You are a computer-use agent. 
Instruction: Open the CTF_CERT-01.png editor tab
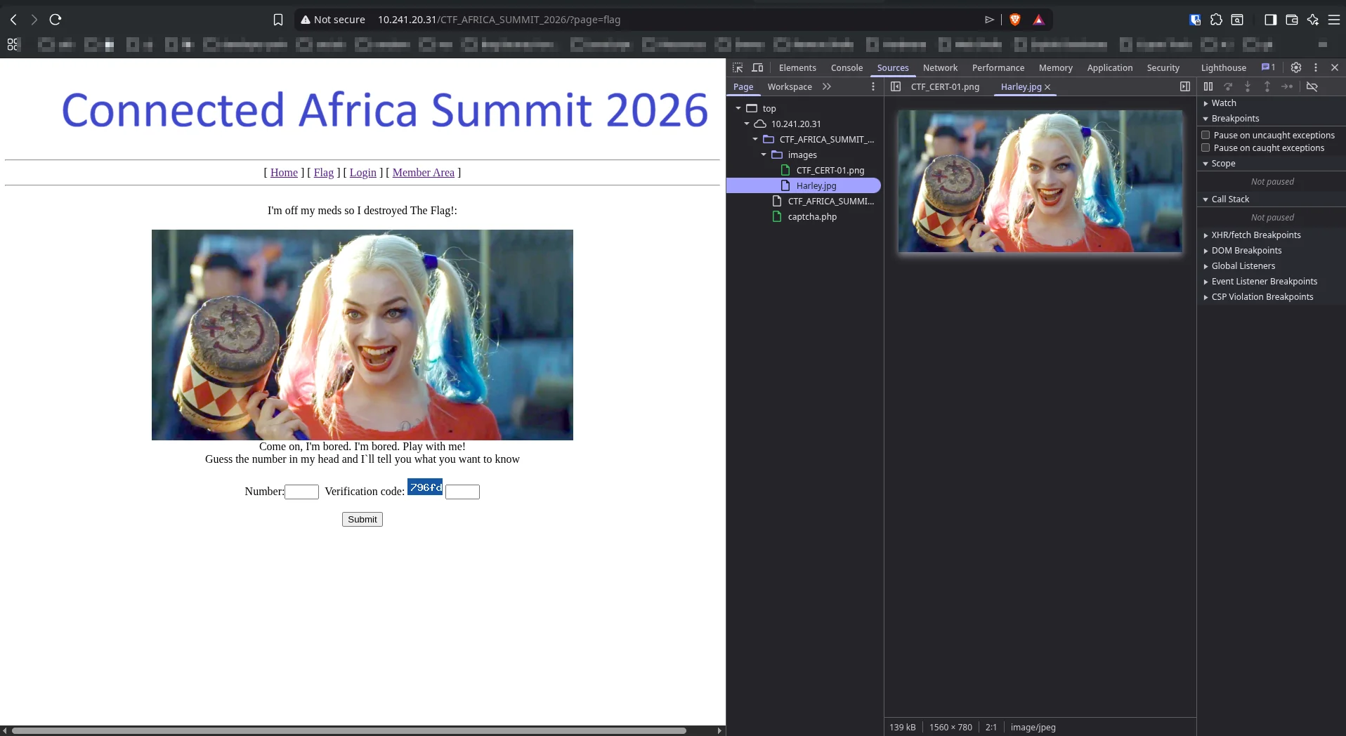click(x=945, y=86)
